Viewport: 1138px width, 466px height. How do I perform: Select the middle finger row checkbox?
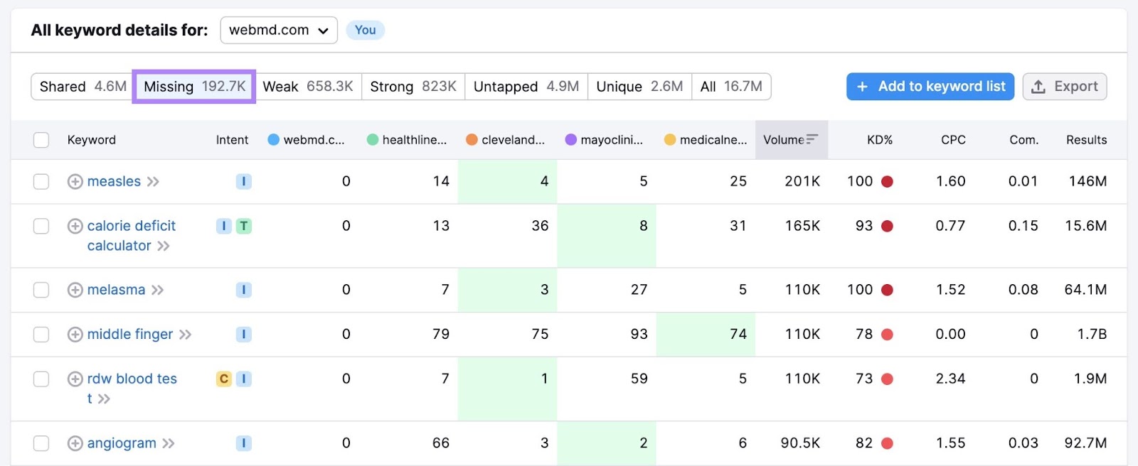41,335
